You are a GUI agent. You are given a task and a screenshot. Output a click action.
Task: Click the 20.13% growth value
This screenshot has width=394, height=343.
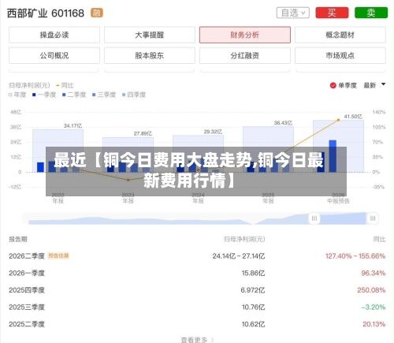[374, 324]
